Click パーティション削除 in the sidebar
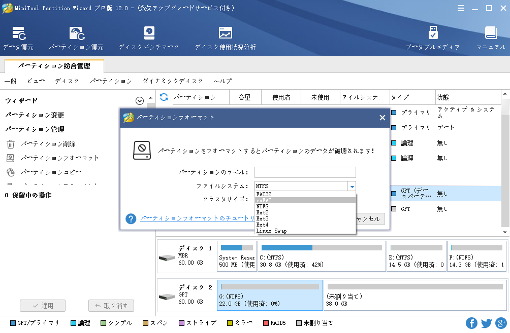This screenshot has height=333, width=510. [48, 144]
